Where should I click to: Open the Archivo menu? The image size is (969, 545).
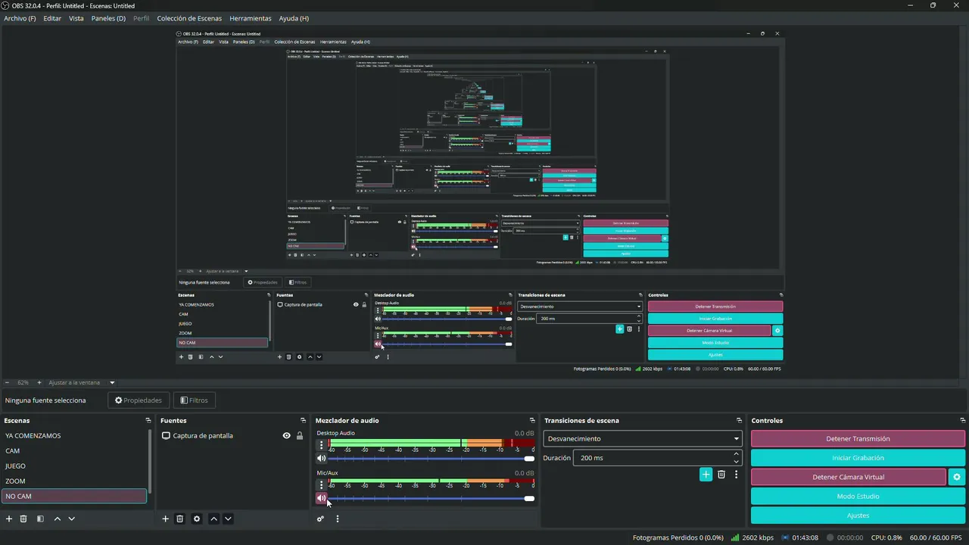coord(20,18)
